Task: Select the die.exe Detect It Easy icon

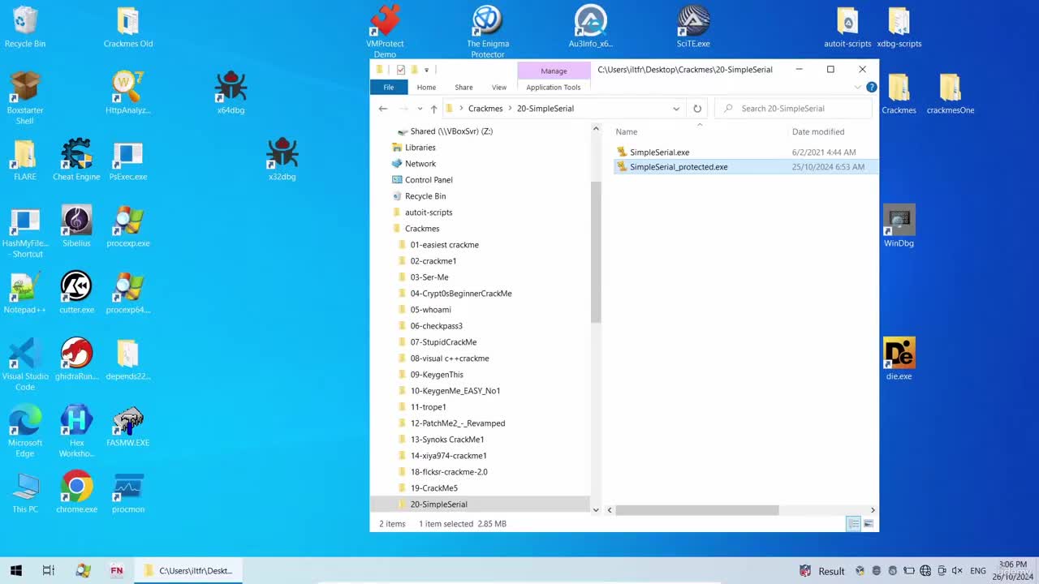Action: coord(899,358)
